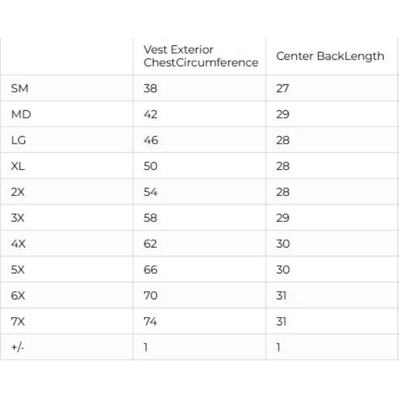Click back length value 27 for SM
This screenshot has width=399, height=399.
coord(282,88)
